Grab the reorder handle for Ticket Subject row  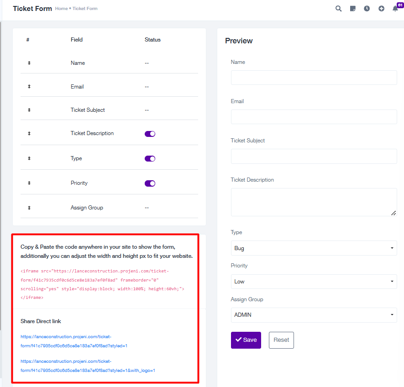click(29, 110)
